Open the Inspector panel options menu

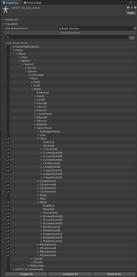pos(135,2)
